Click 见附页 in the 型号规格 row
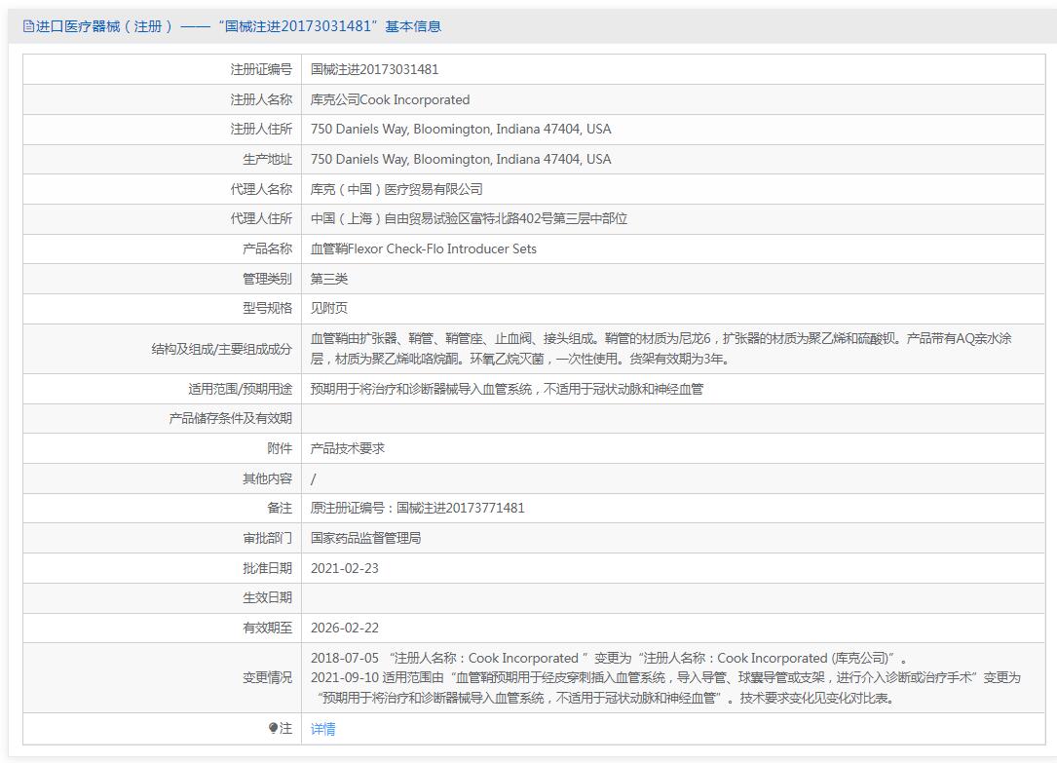This screenshot has height=763, width=1057. 329,308
